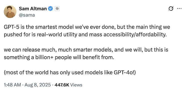Click the OpenAI affiliation badge icon

tap(57, 8)
